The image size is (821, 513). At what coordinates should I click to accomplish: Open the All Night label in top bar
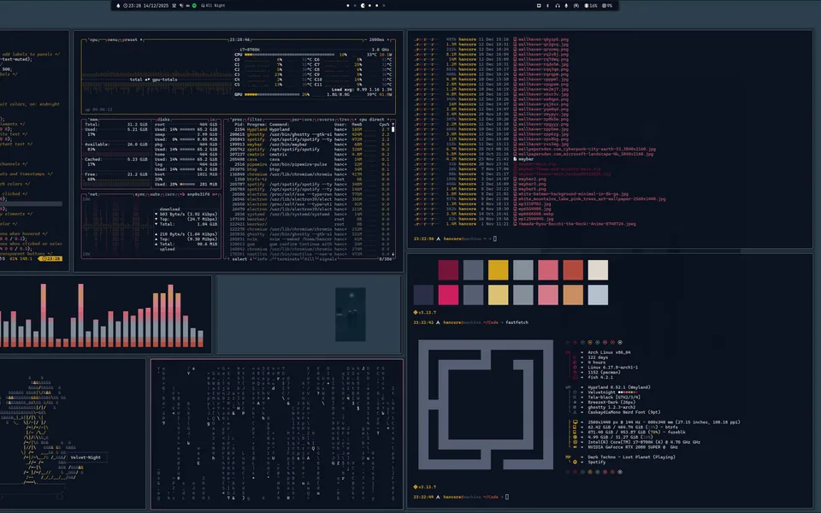point(213,6)
